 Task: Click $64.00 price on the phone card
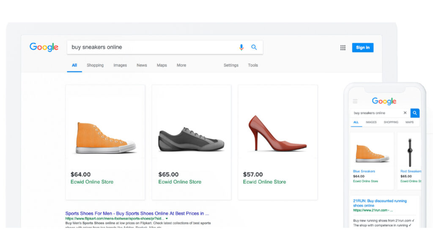(359, 176)
